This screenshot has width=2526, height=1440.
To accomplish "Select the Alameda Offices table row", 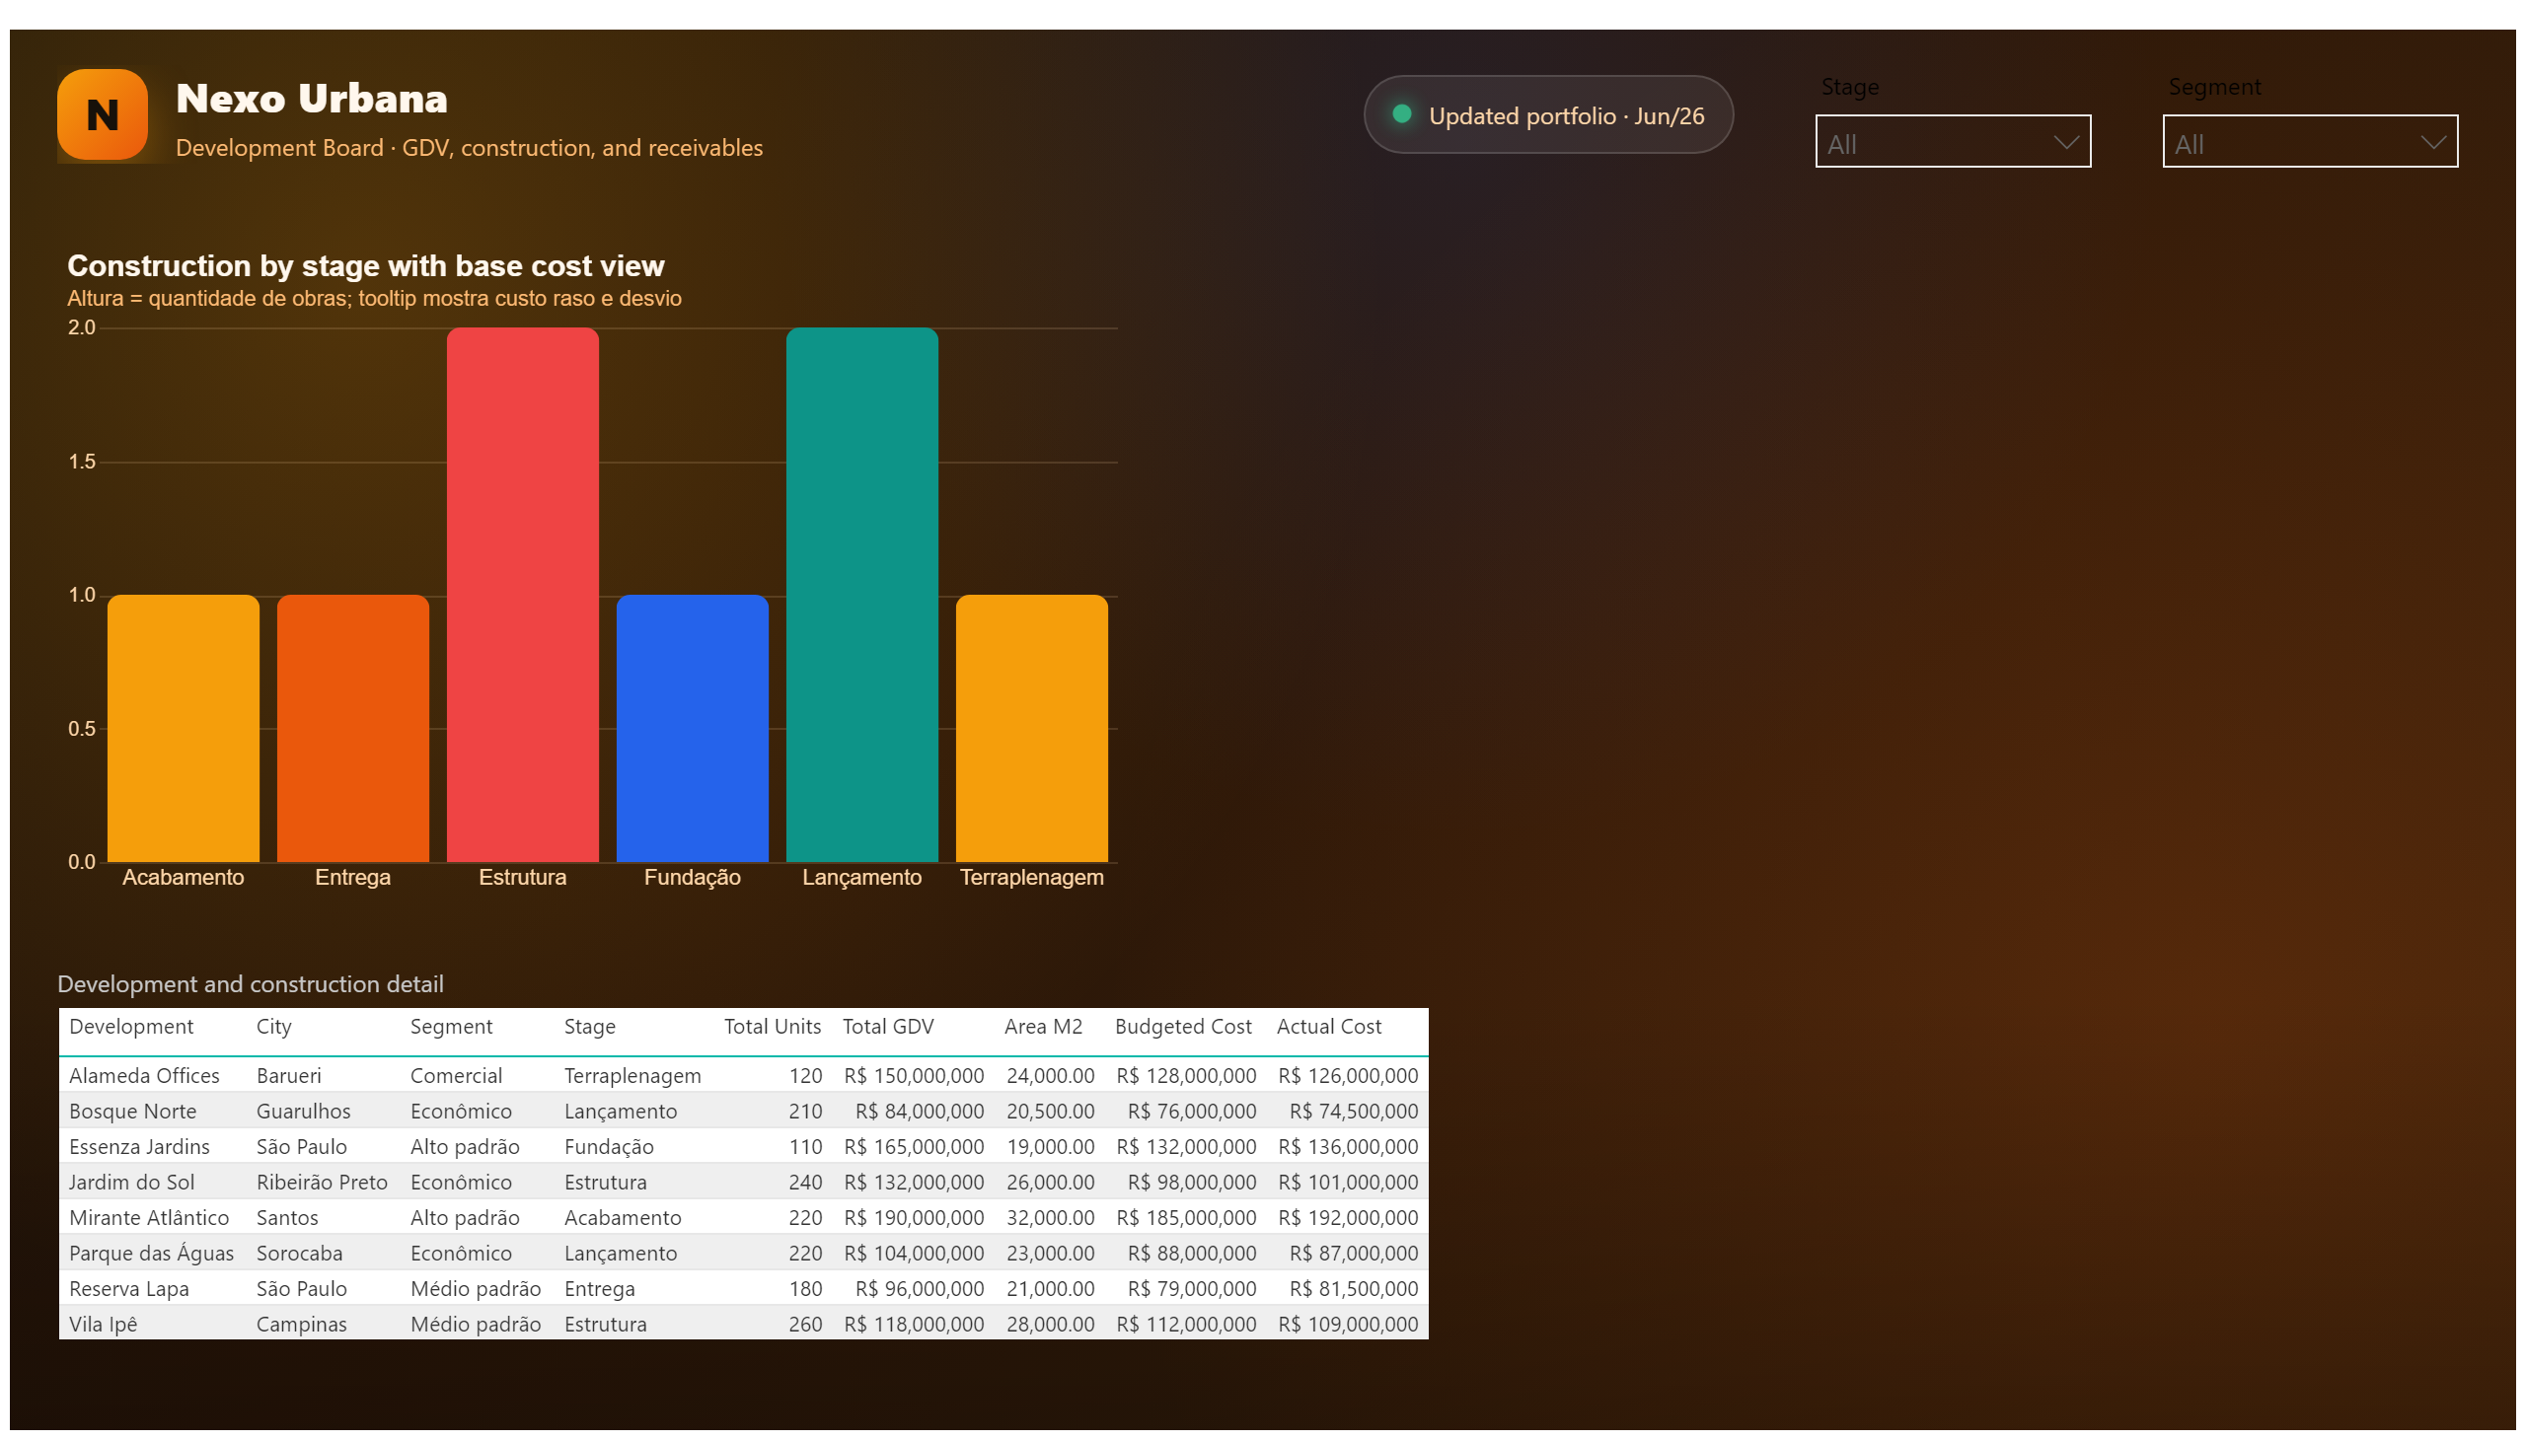I will [743, 1075].
